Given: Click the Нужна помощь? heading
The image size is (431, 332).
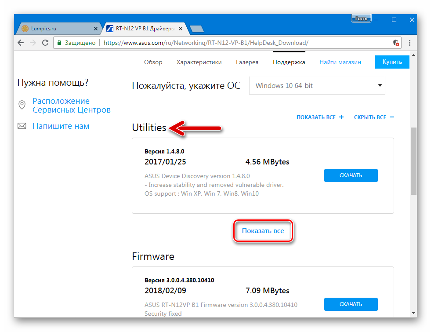Looking at the screenshot, I should click(x=53, y=83).
